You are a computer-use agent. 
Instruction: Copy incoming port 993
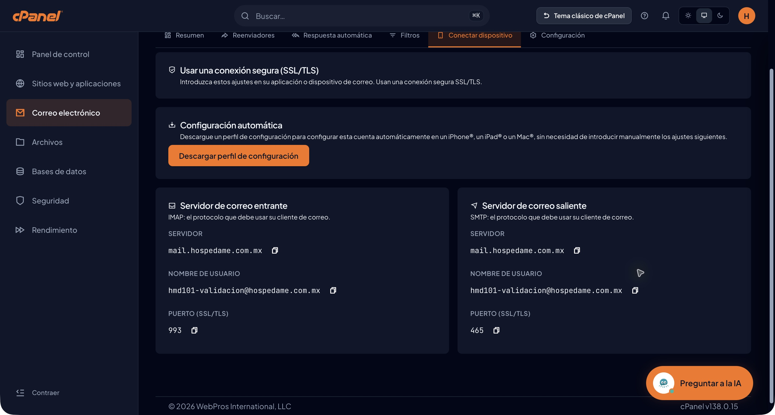(194, 331)
